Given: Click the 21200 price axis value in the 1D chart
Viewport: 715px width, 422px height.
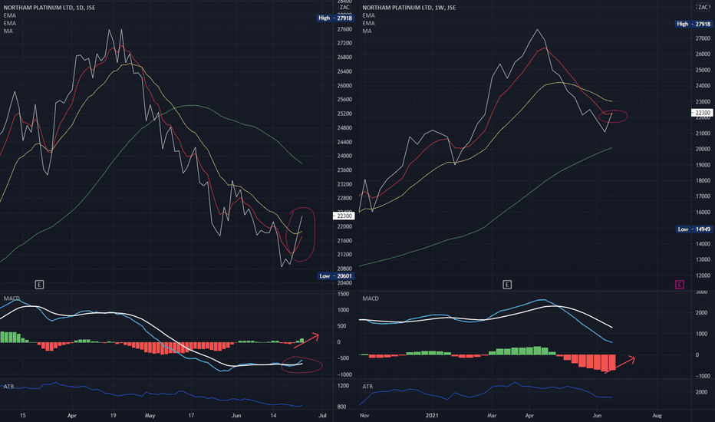Looking at the screenshot, I should coord(344,255).
